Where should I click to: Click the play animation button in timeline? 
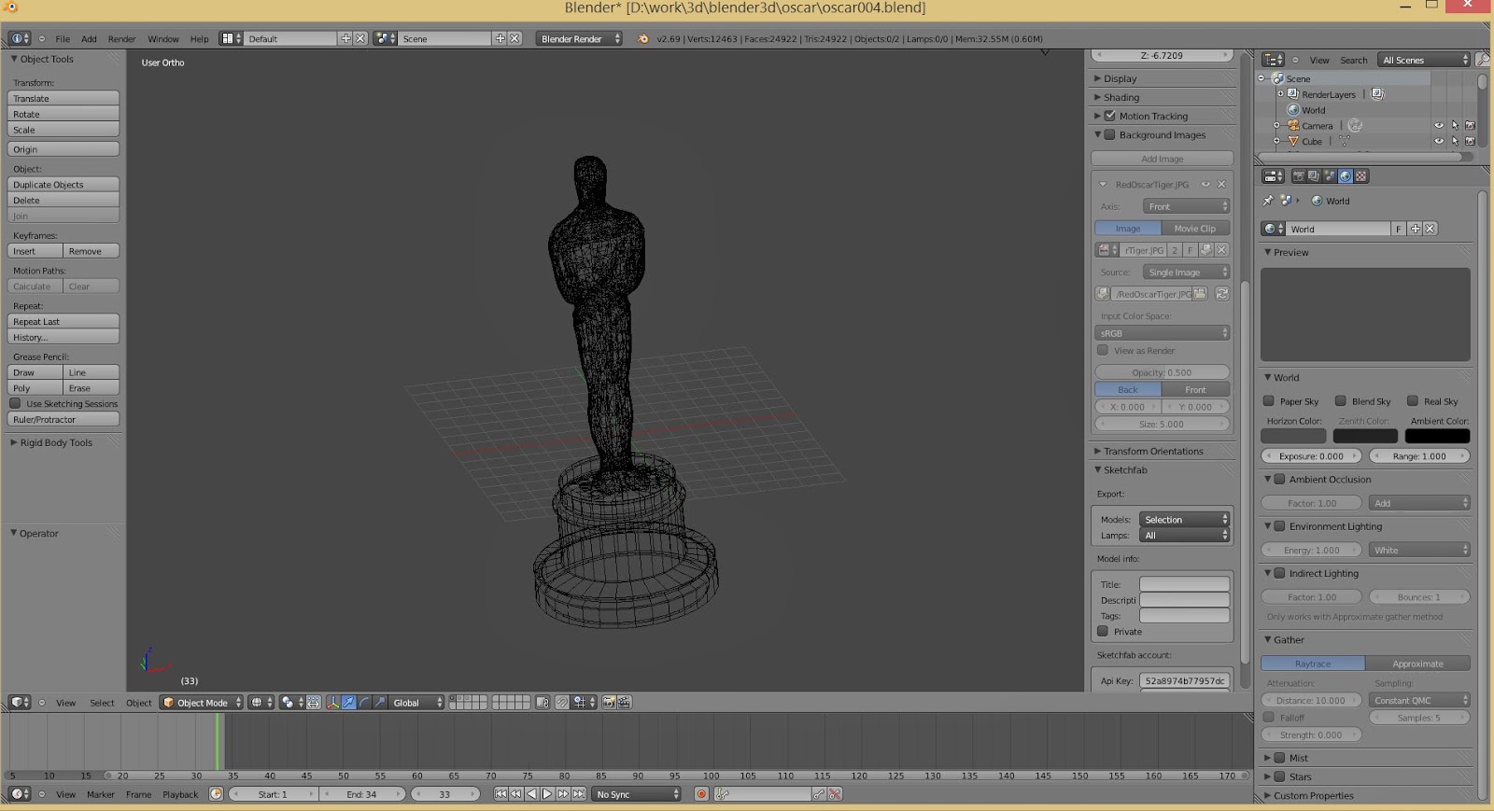coord(547,794)
